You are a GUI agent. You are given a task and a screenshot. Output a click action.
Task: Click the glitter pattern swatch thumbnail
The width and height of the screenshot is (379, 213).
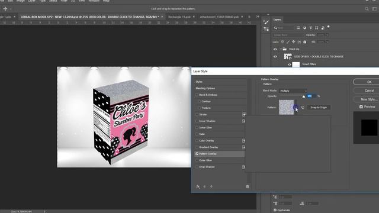[287, 107]
